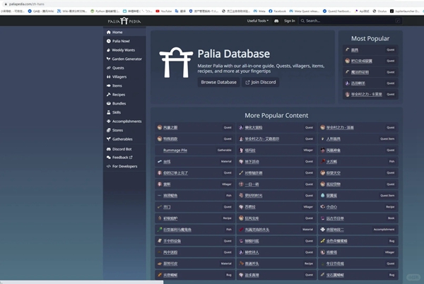The width and height of the screenshot is (424, 284).
Task: Click icon of the Rummage Pile row's lower neighbor Material item
Action: click(x=160, y=162)
